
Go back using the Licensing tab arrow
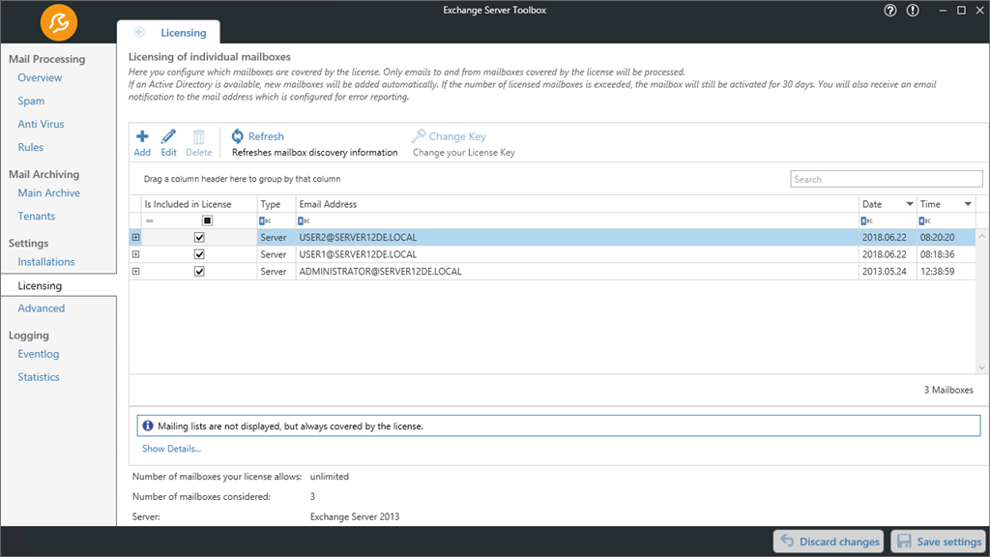tap(139, 32)
